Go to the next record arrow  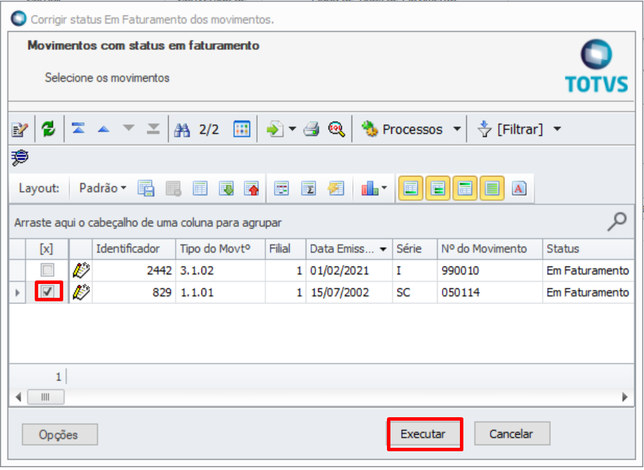click(x=129, y=128)
